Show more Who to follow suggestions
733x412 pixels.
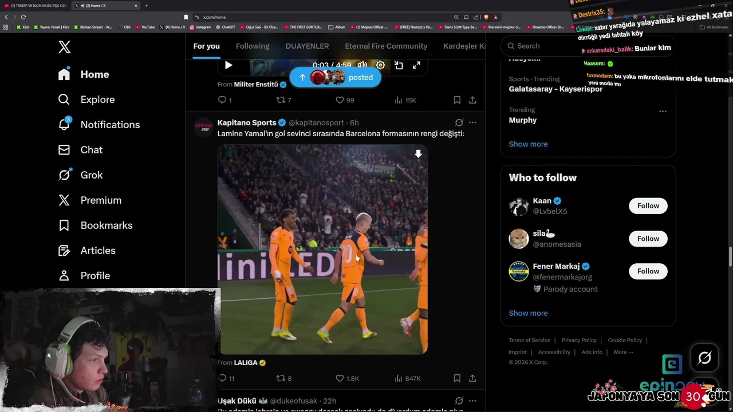[x=528, y=313]
